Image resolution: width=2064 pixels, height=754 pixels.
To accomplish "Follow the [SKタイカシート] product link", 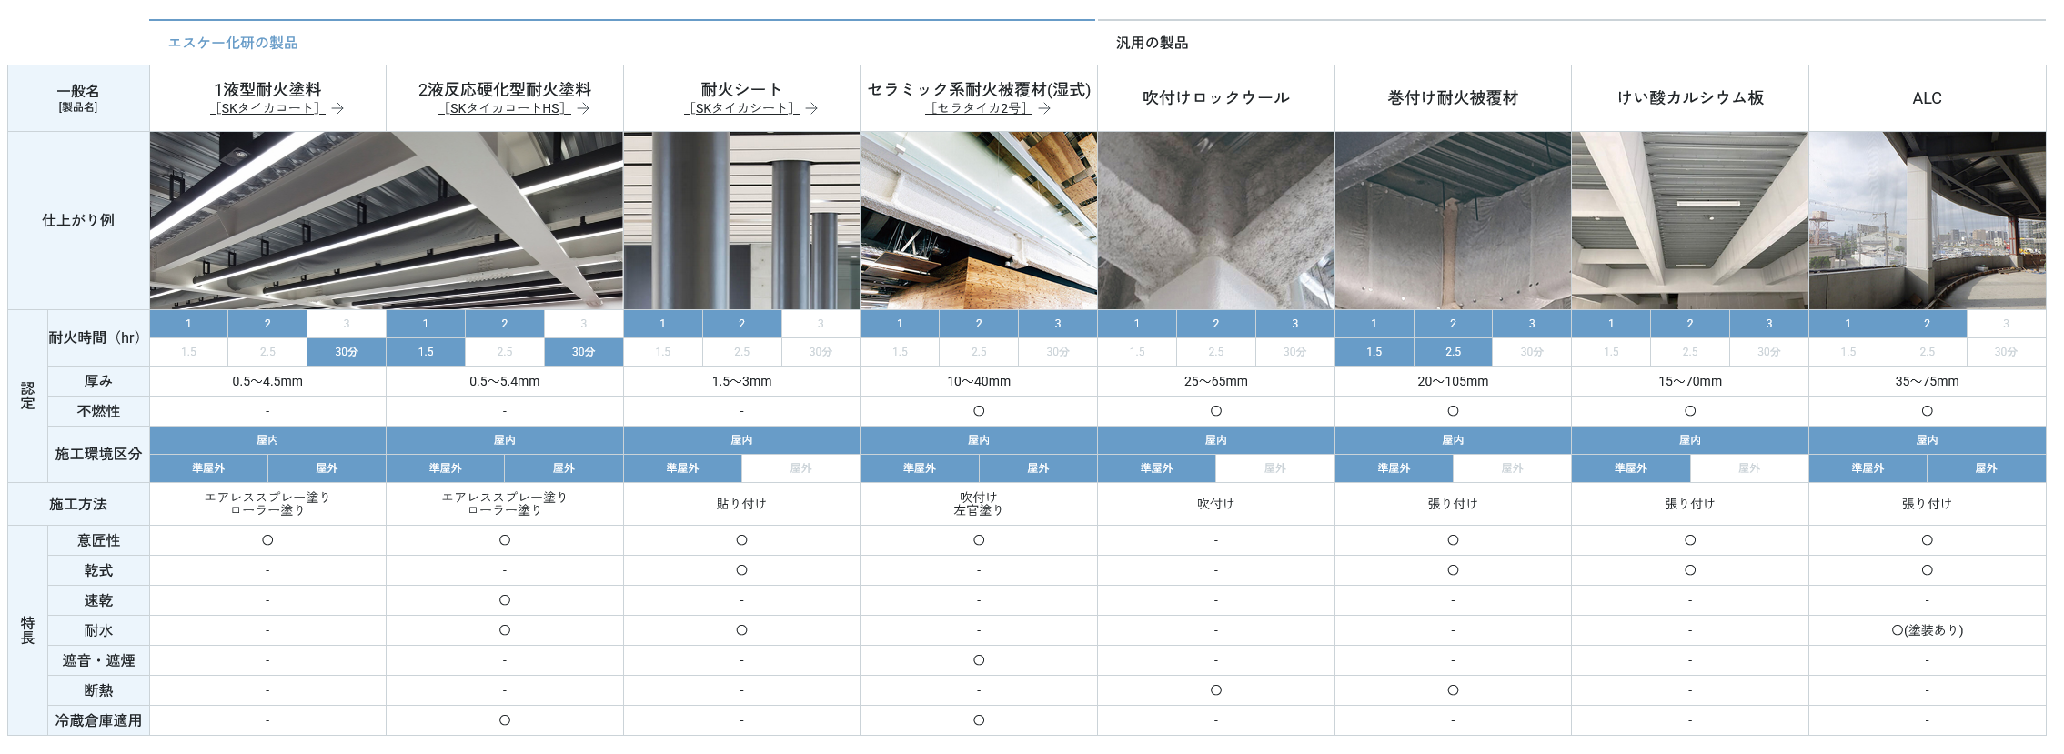I will click(741, 108).
